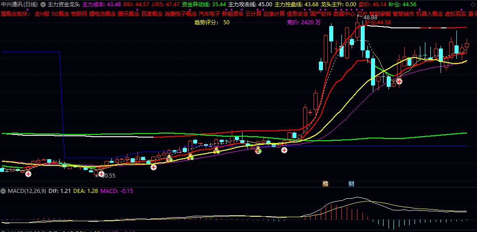Open the 5G概念 concept tag
Image resolution: width=477 pixels, height=232 pixels.
pyautogui.click(x=60, y=13)
